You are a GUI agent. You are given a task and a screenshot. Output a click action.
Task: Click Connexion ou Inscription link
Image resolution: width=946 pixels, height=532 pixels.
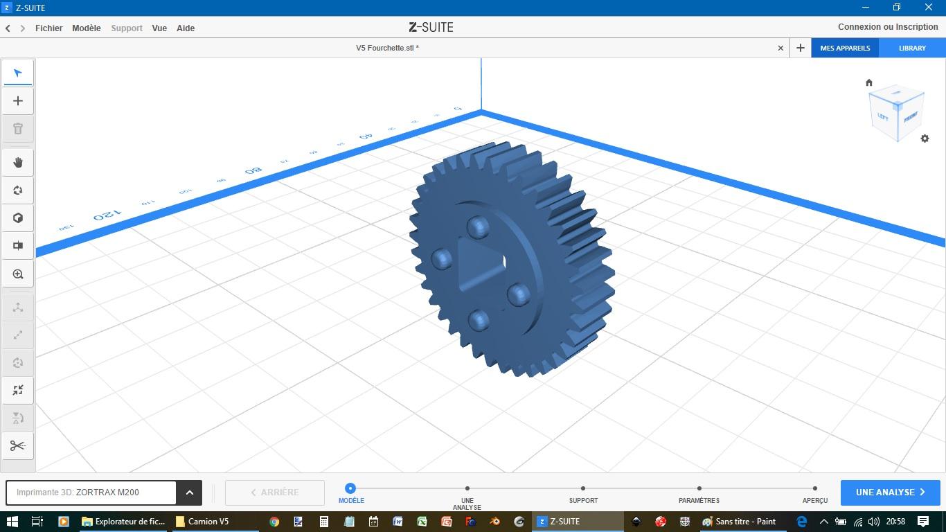pyautogui.click(x=888, y=27)
